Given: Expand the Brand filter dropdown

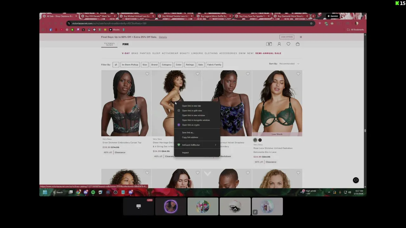Looking at the screenshot, I should [154, 65].
